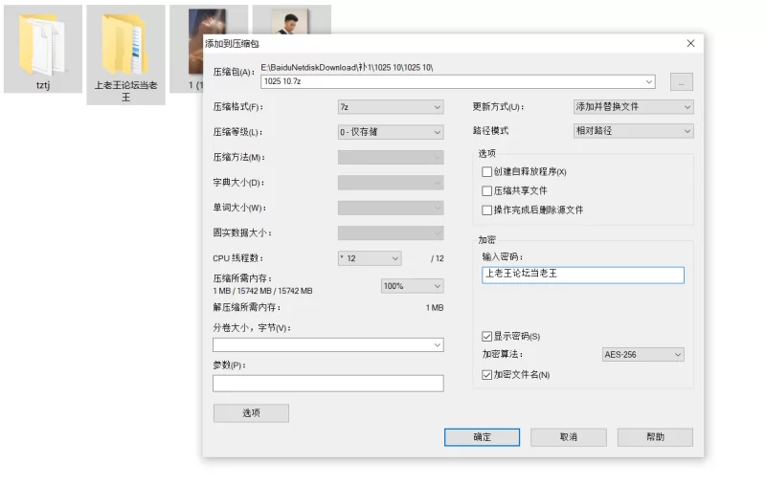
Task: Close the 添加到压缩包 dialog
Action: [x=690, y=43]
